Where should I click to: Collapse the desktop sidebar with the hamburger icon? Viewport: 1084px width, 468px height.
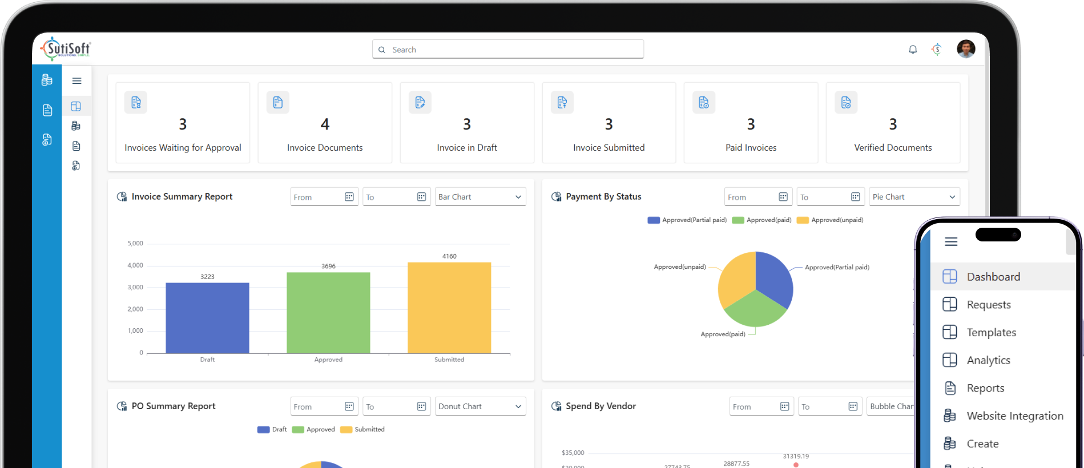pos(76,81)
